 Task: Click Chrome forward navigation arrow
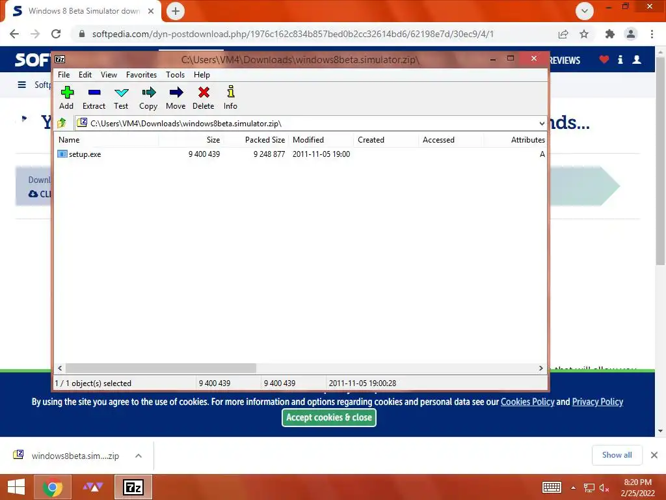click(x=35, y=34)
